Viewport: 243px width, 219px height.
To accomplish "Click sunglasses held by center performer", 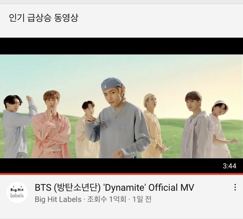I will pyautogui.click(x=101, y=123).
